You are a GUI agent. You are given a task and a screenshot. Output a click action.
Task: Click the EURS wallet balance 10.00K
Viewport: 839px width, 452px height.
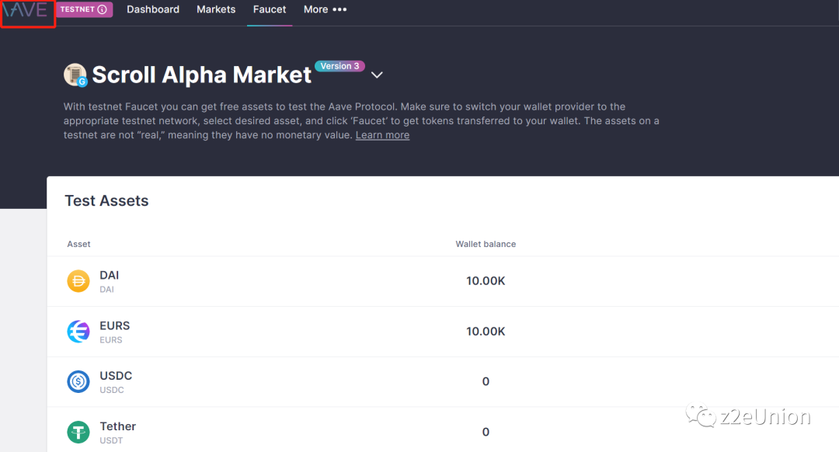click(x=486, y=332)
